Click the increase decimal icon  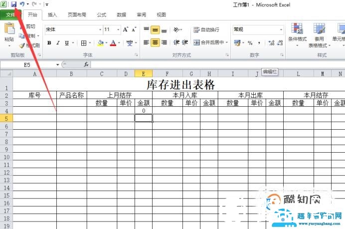[271, 43]
